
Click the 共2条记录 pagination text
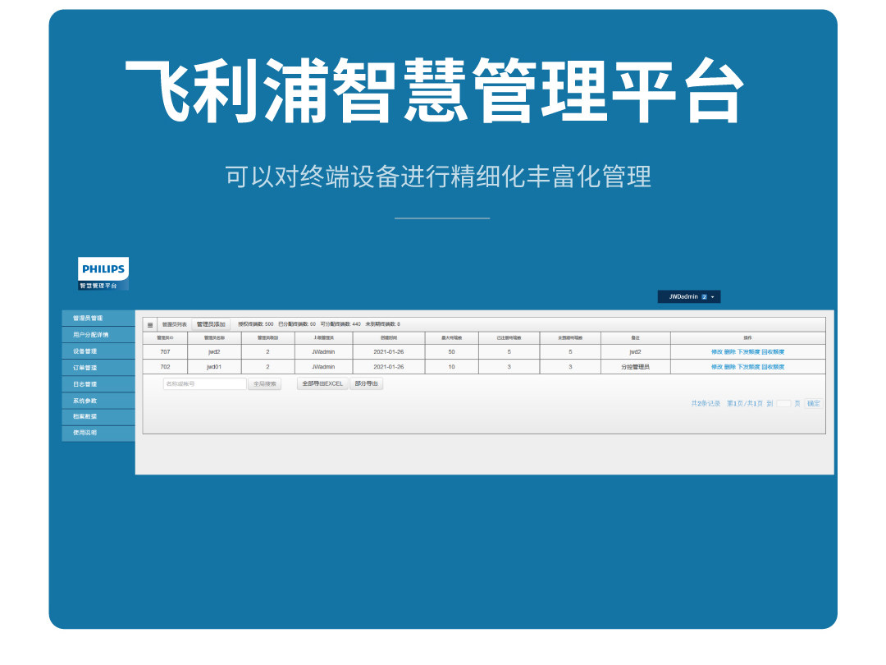[706, 404]
